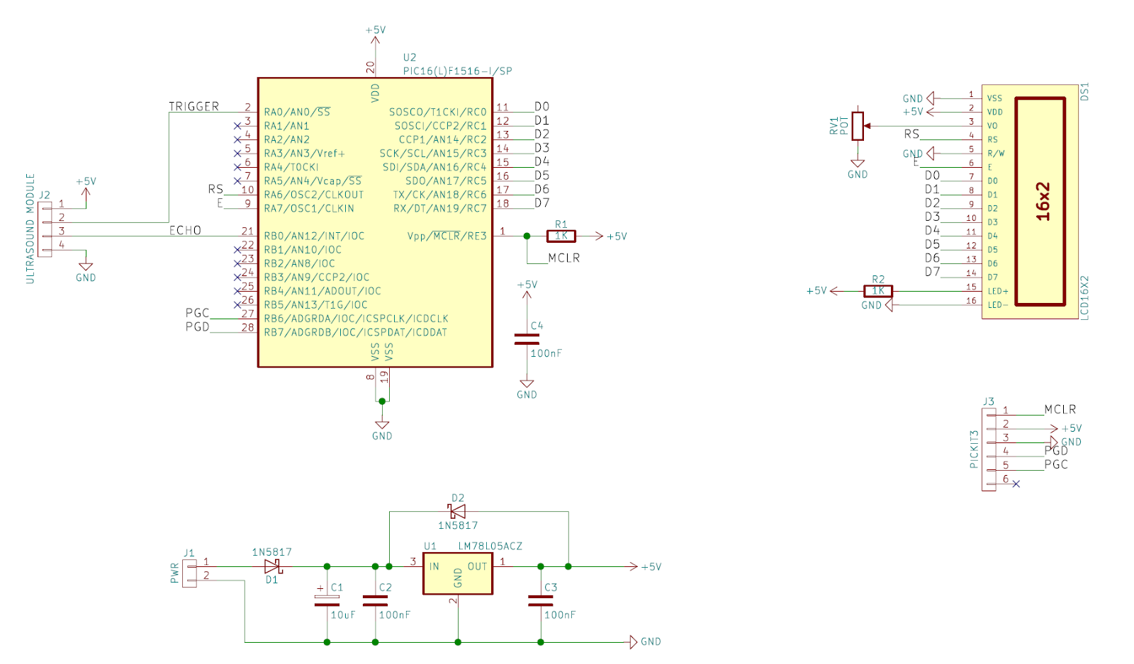Click the D0 label next to RC0
Viewport: 1134px width, 664px height.
pos(542,106)
